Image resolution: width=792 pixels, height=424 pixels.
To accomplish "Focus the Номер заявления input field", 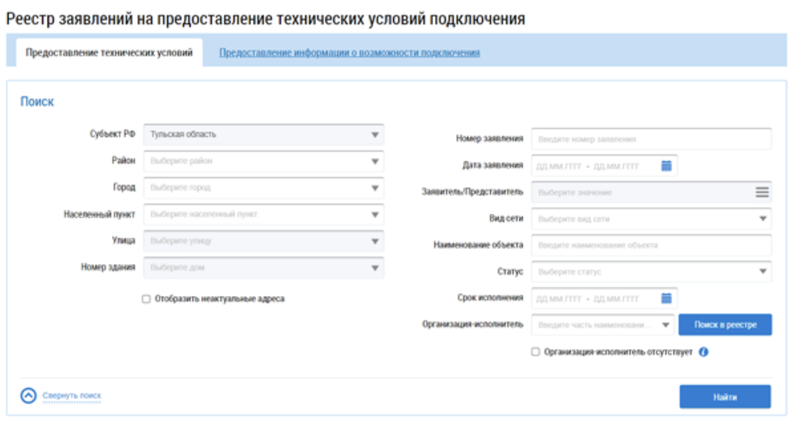I will [651, 139].
